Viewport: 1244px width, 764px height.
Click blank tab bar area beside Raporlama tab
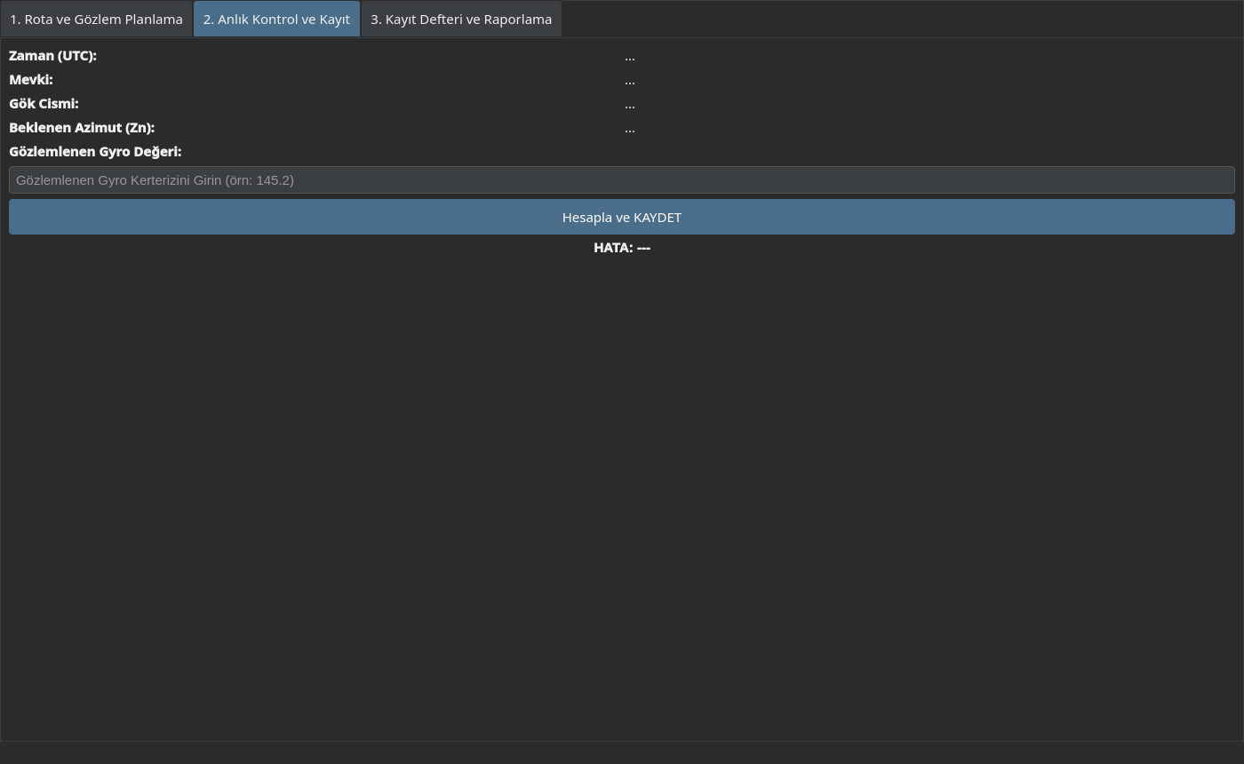902,19
